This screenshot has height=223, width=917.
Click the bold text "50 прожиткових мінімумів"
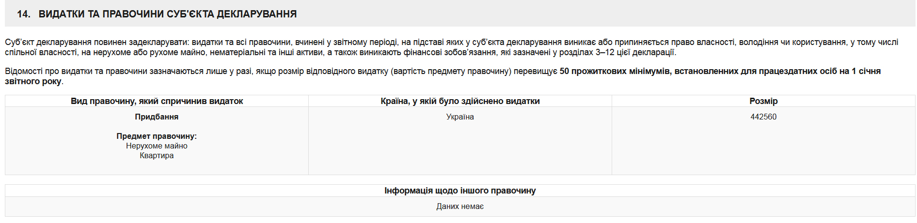coord(614,72)
